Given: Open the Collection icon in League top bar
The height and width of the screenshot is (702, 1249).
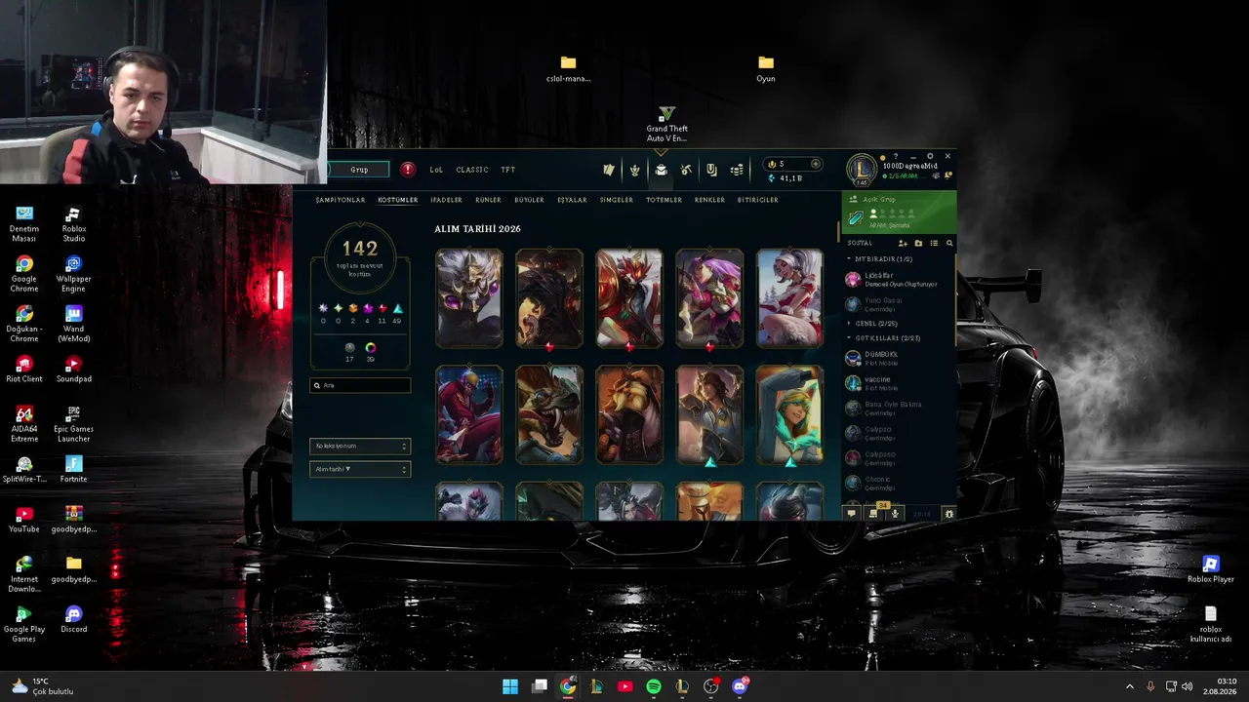Looking at the screenshot, I should pyautogui.click(x=661, y=170).
